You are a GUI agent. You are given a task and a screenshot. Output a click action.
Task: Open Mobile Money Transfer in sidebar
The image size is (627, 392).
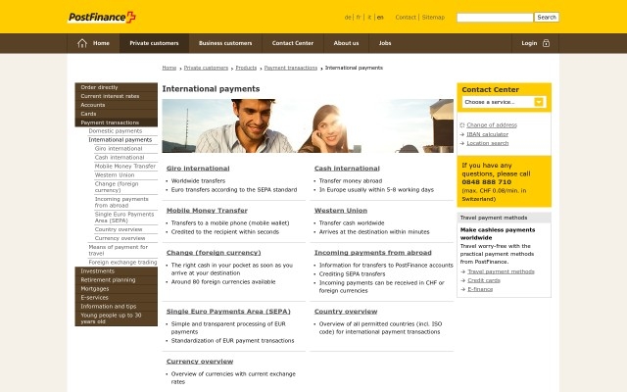pyautogui.click(x=124, y=166)
